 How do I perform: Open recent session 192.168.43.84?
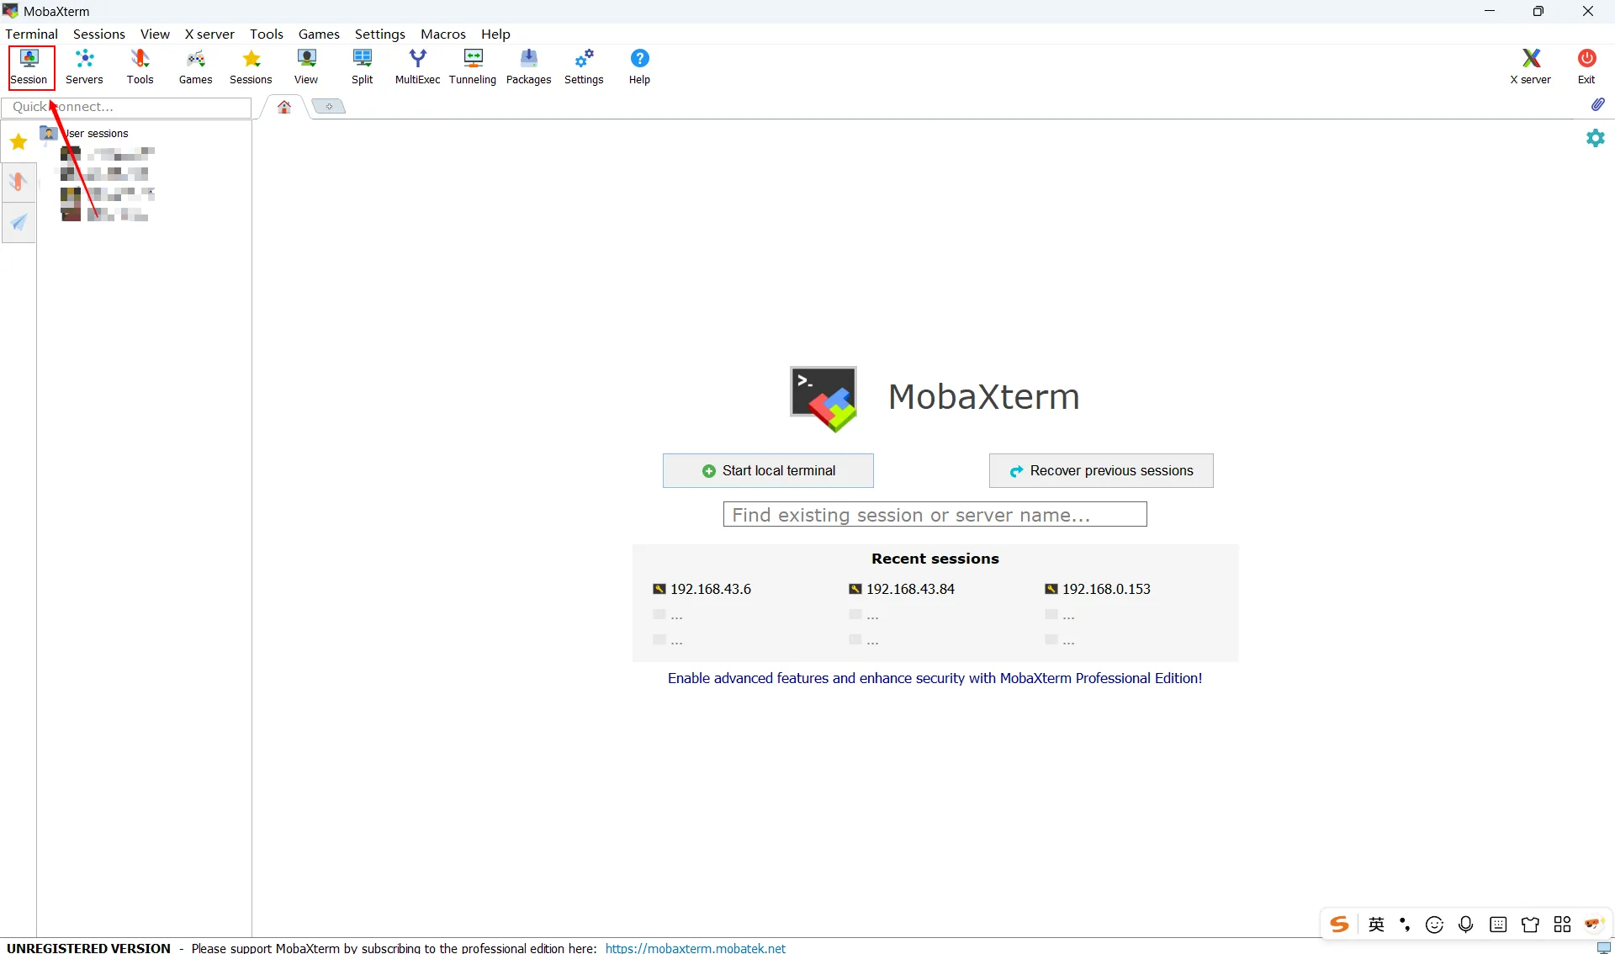909,589
